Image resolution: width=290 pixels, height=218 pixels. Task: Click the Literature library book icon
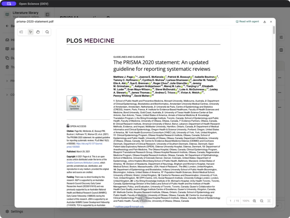click(7, 14)
